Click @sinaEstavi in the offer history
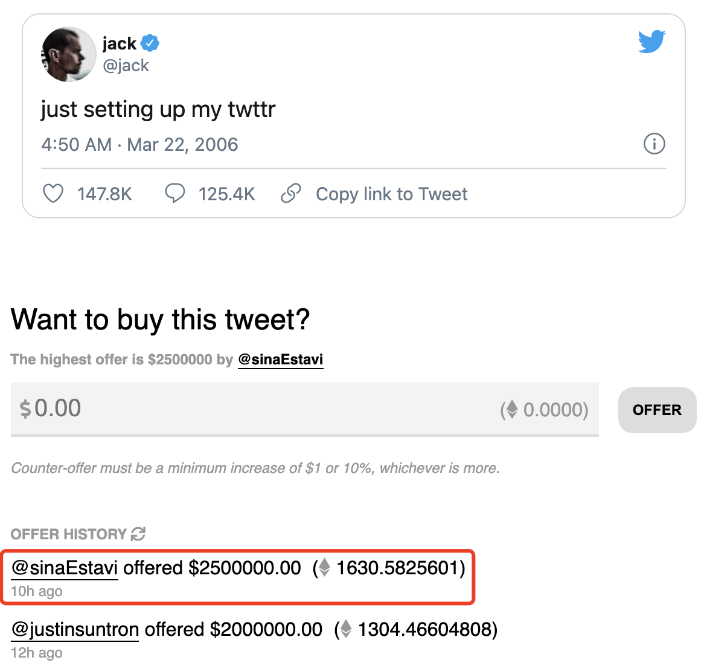 coord(63,568)
